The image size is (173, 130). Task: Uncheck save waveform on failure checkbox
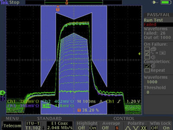click(x=147, y=53)
